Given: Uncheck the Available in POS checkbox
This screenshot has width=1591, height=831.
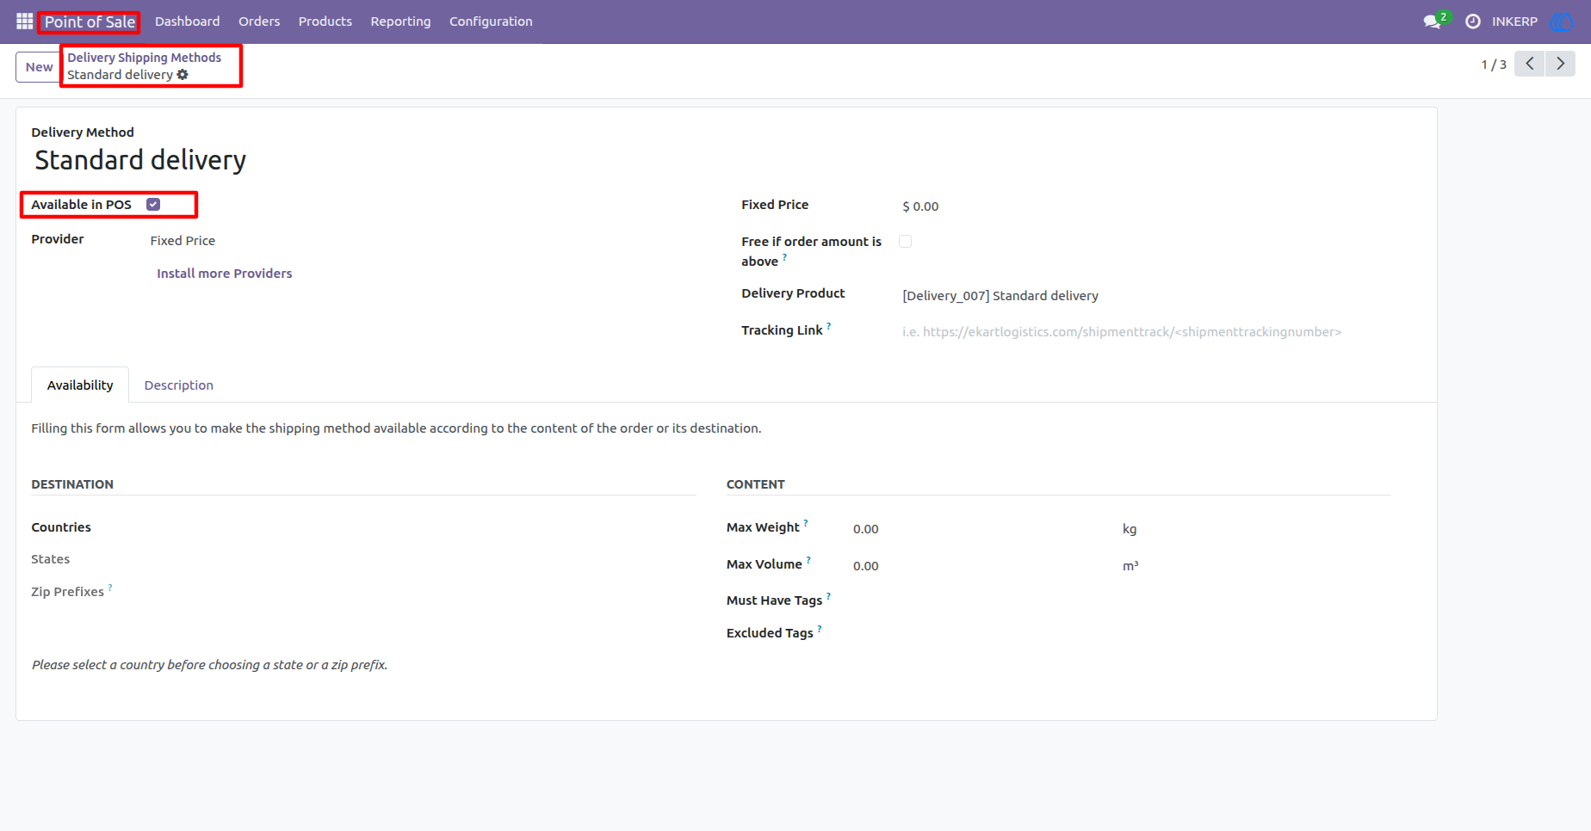Looking at the screenshot, I should pos(153,205).
